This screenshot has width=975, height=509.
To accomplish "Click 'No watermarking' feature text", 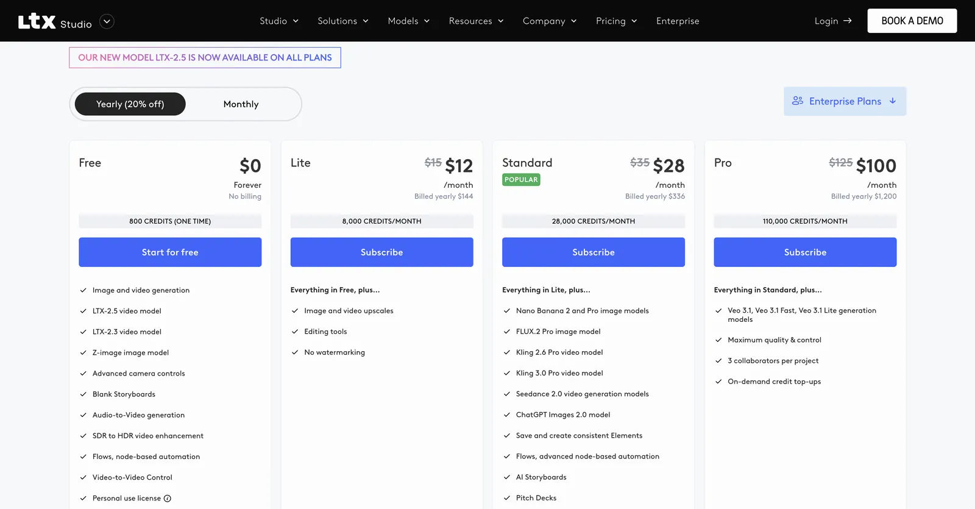I will 335,352.
